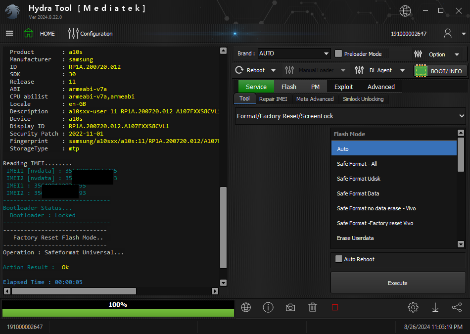Screen dimensions: 470x334
Task: Select Erase Userdata
Action: [x=394, y=238]
